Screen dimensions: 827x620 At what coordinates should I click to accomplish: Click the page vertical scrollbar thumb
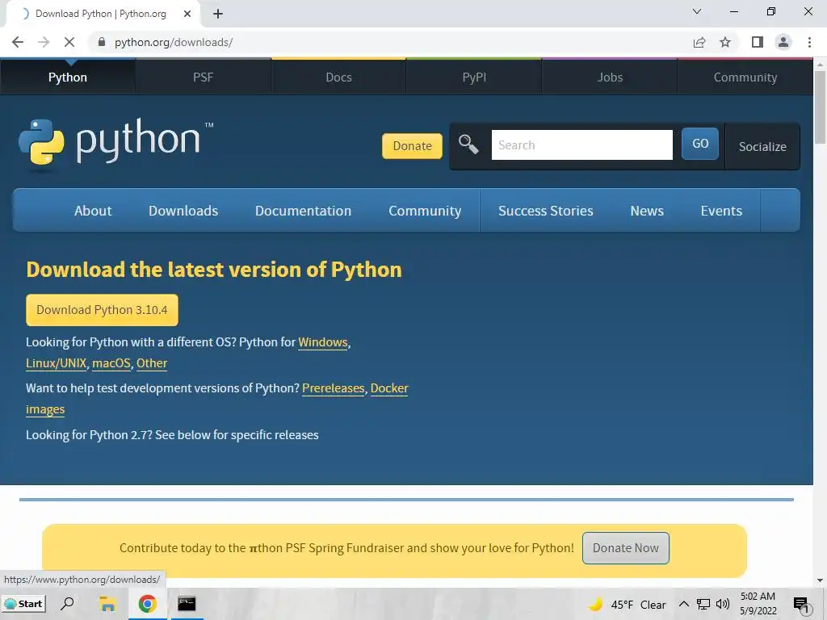[x=820, y=107]
